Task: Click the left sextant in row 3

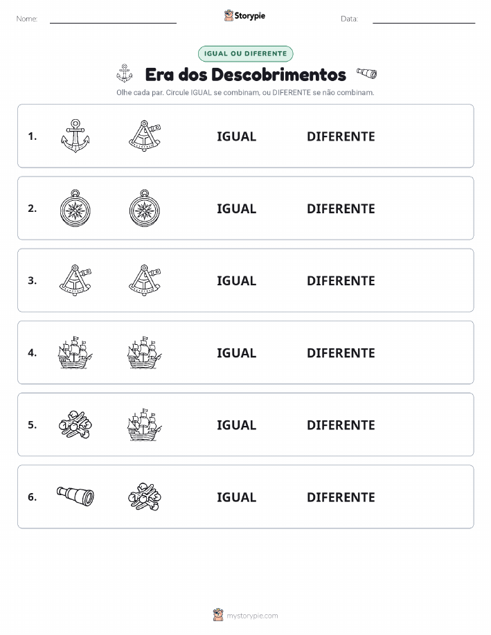Action: click(75, 280)
